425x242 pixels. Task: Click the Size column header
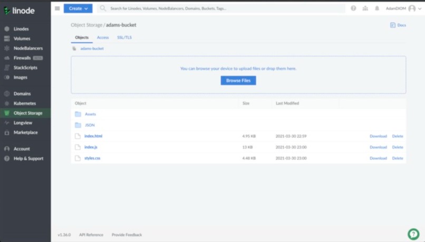(246, 103)
